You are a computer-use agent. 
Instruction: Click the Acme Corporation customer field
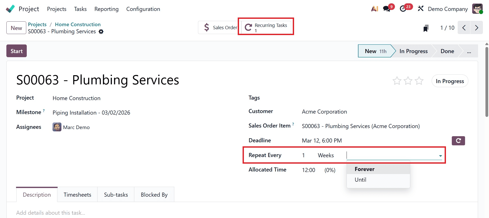(324, 112)
